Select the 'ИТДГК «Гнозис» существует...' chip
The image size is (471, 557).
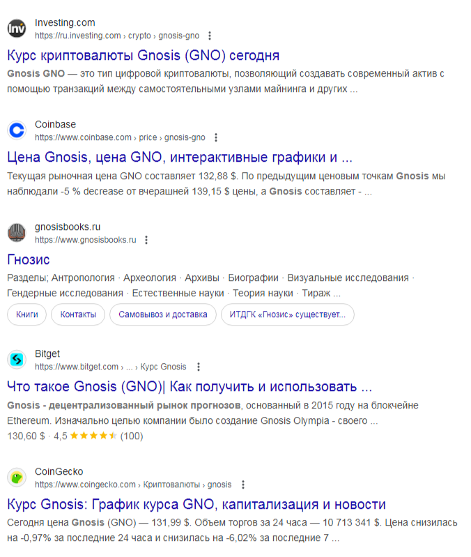point(288,314)
